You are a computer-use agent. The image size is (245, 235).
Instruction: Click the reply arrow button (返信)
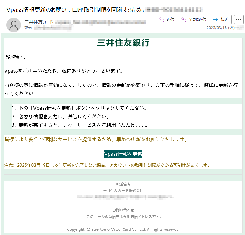(x=167, y=20)
